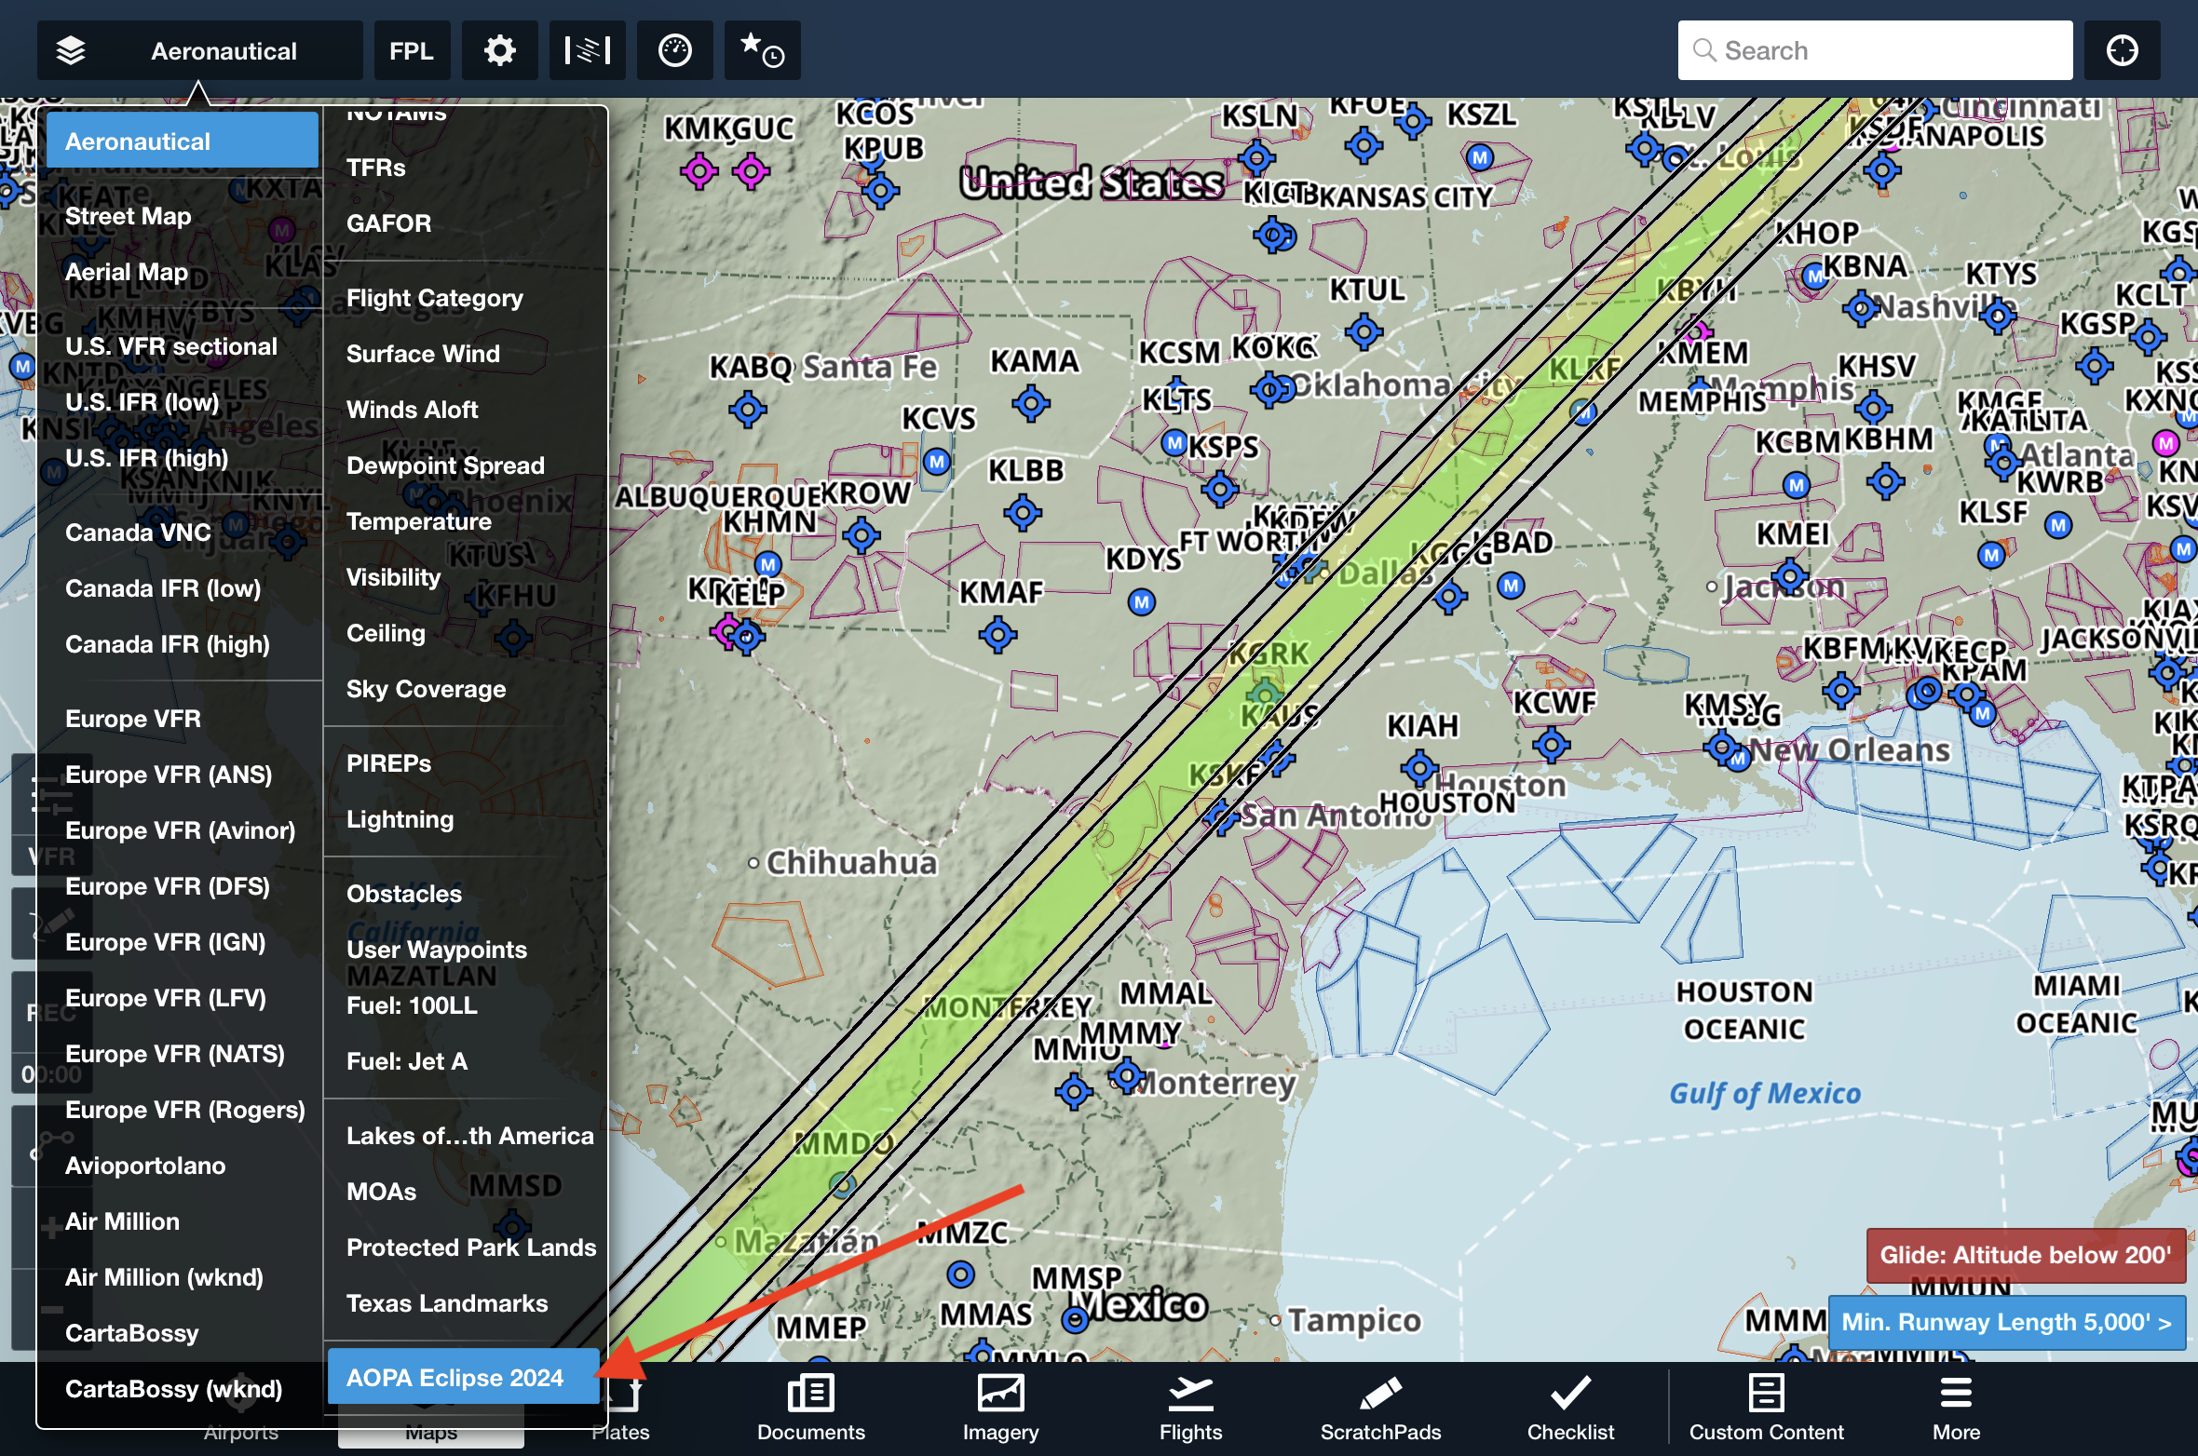The width and height of the screenshot is (2198, 1456).
Task: Open the ScratchPads tab
Action: tap(1380, 1409)
